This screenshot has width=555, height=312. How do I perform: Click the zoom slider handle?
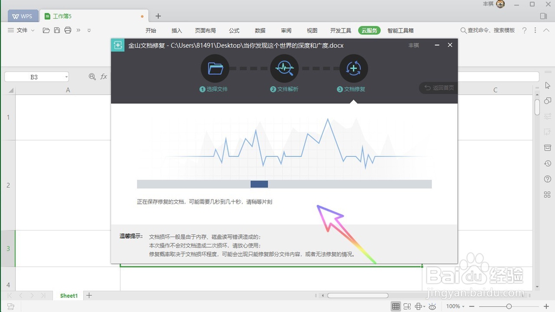[508, 306]
